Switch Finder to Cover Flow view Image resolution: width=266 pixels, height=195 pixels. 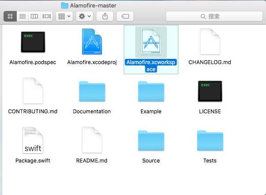[x=47, y=16]
